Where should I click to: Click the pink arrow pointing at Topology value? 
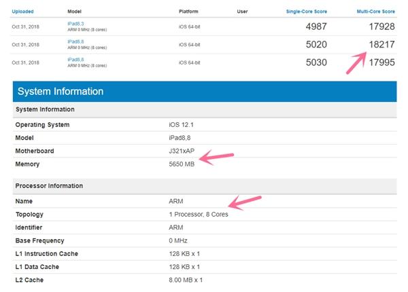point(245,202)
